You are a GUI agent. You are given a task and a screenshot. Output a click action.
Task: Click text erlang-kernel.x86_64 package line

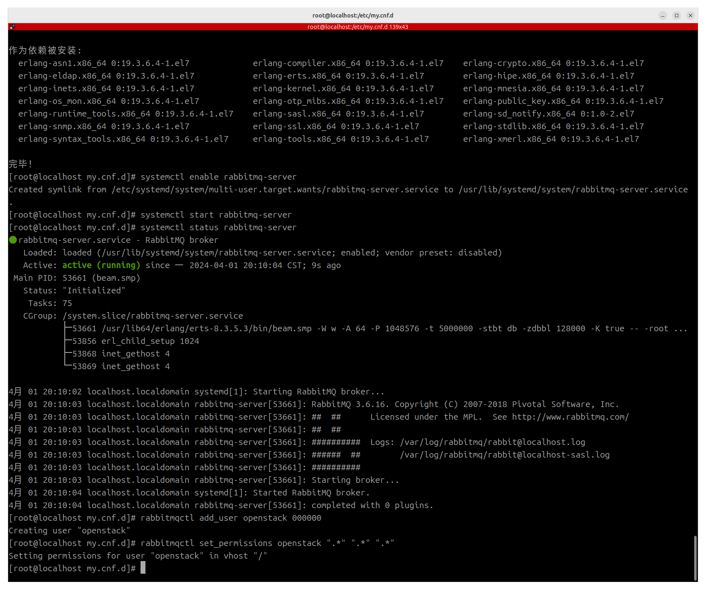(343, 89)
